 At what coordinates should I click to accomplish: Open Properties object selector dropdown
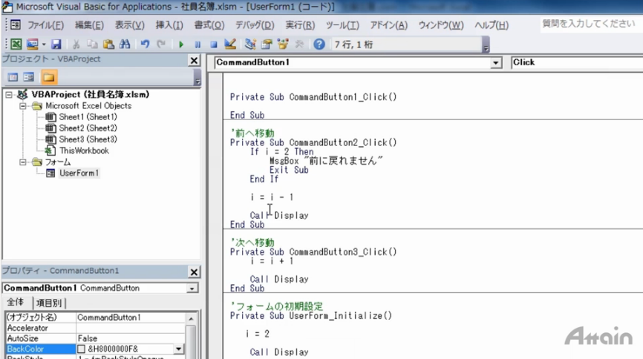pos(192,288)
